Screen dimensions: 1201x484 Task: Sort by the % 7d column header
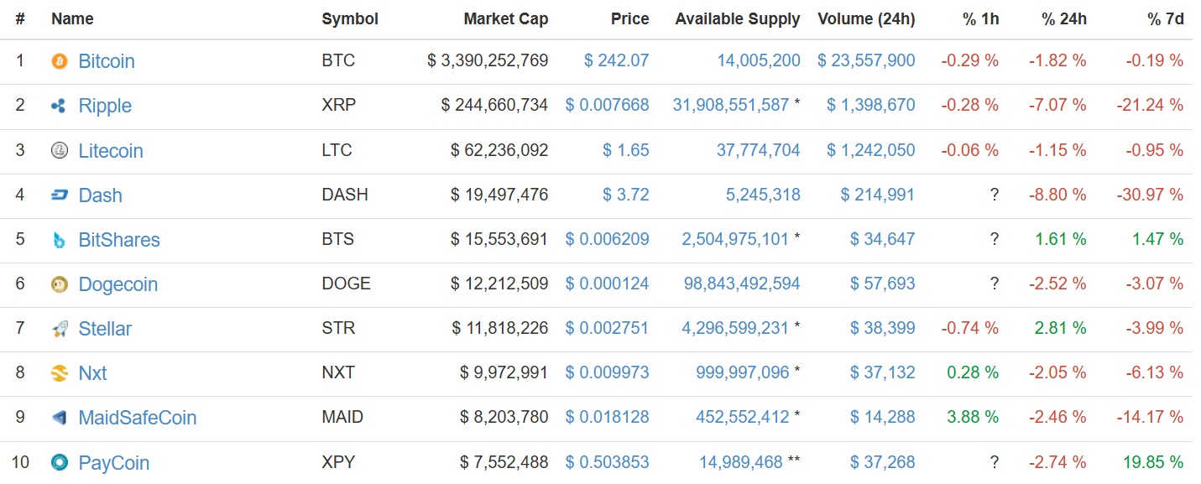tap(1165, 18)
